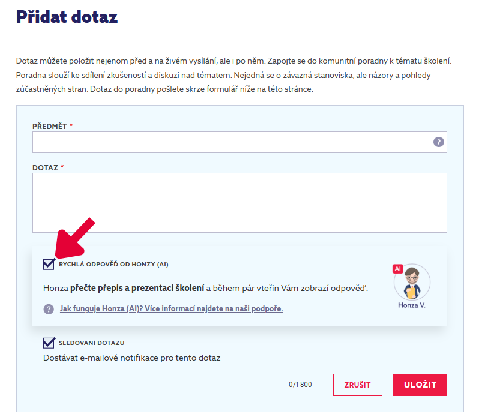Click the "Dostávat e-mailové notifikace" description text

click(x=131, y=358)
